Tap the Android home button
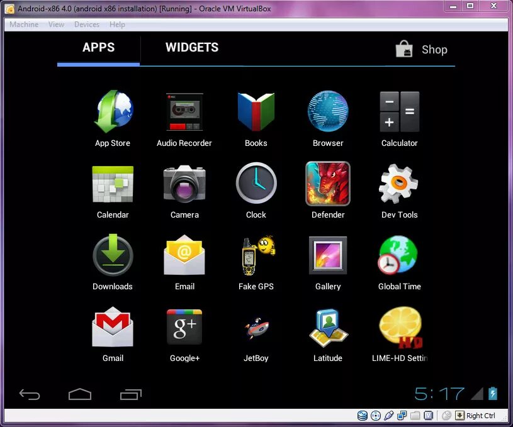The image size is (513, 427). 80,394
